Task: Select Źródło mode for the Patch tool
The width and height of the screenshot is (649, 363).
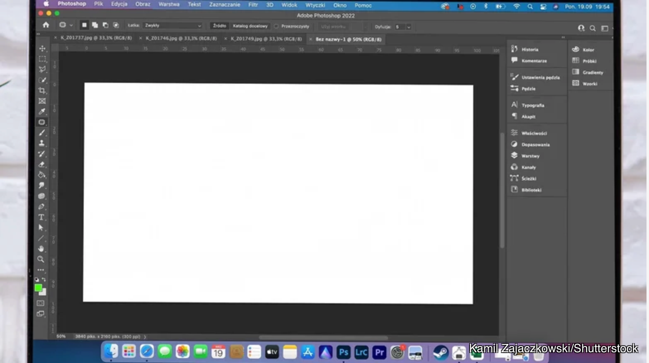Action: point(219,26)
